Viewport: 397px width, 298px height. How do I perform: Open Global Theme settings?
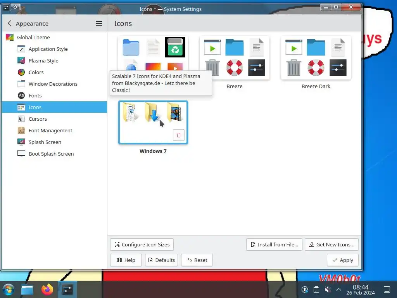tap(54, 37)
